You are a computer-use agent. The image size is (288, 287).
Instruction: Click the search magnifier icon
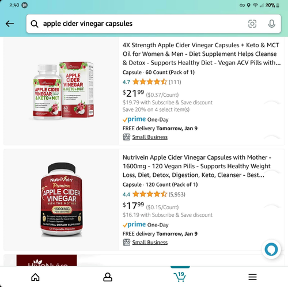coord(35,24)
